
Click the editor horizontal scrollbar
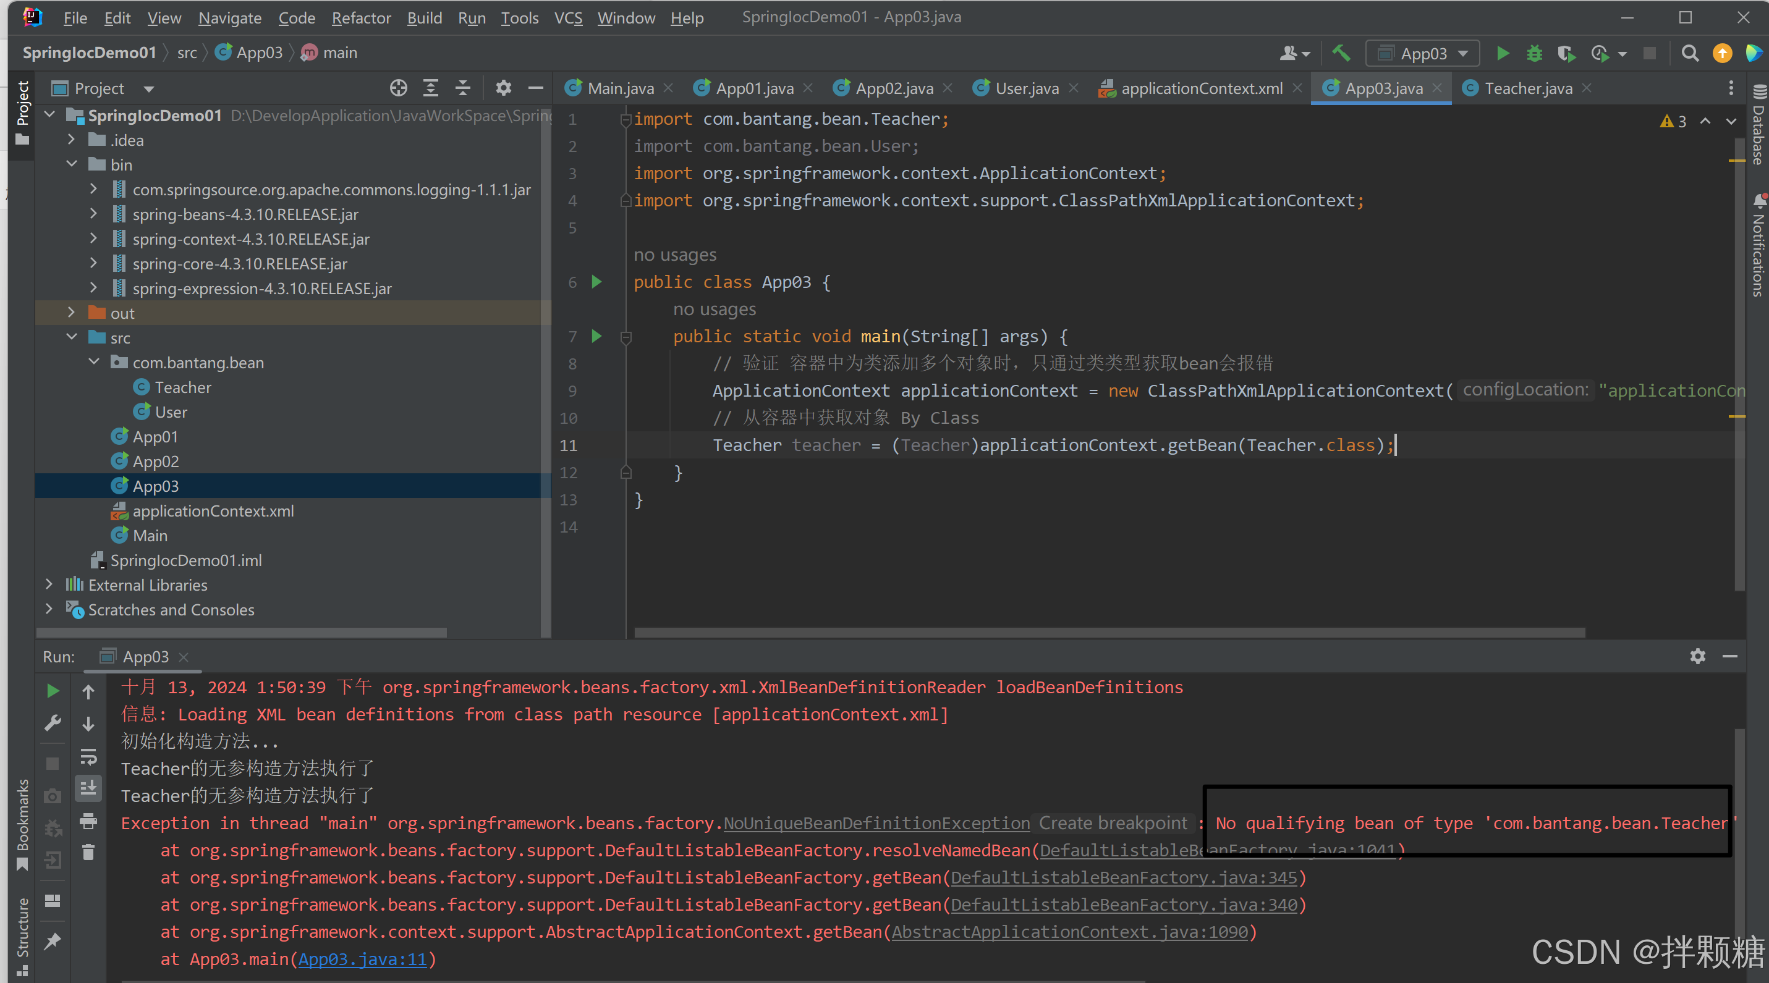tap(1108, 632)
